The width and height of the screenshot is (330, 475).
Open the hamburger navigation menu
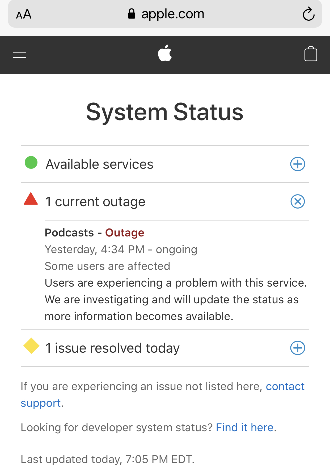(19, 55)
